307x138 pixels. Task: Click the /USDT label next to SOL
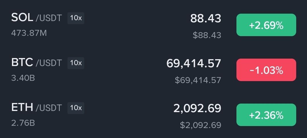tap(49, 18)
